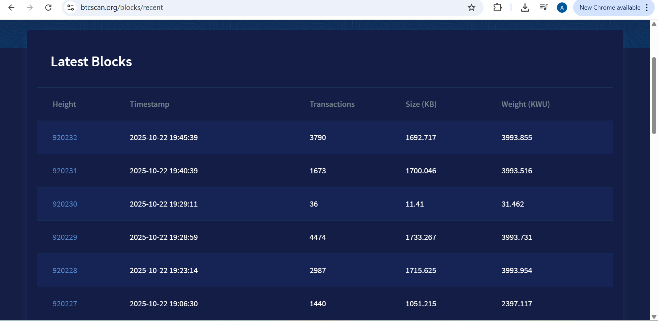658x321 pixels.
Task: Select timestamp 2025-10-22 19:40:39
Action: tap(163, 171)
